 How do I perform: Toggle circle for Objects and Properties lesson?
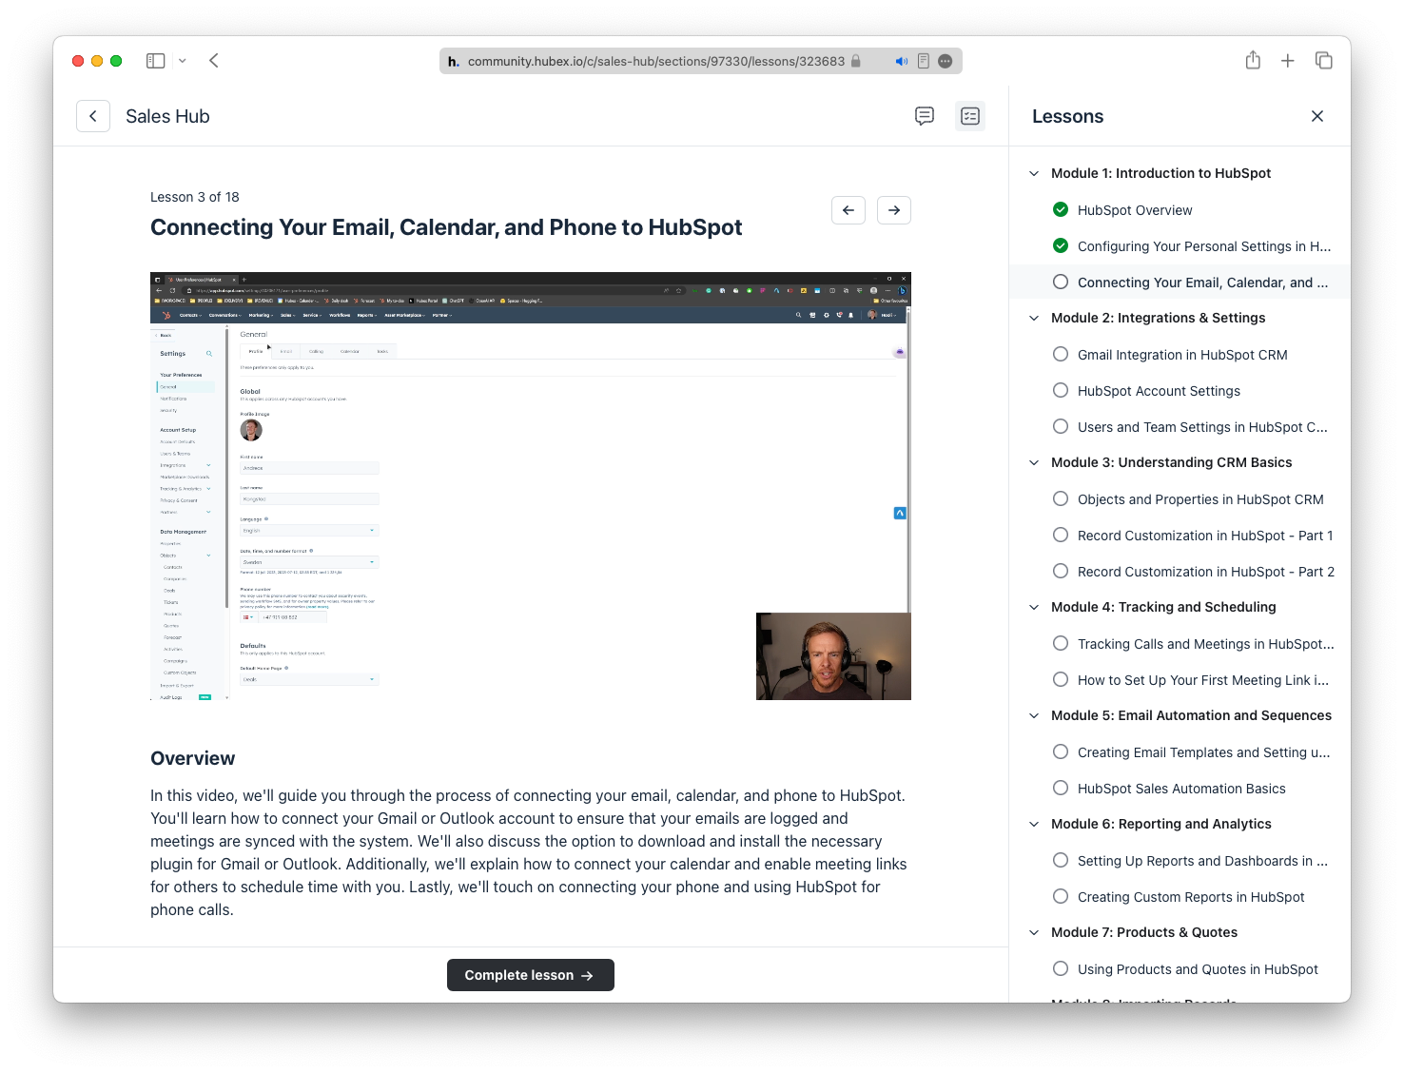pyautogui.click(x=1061, y=498)
